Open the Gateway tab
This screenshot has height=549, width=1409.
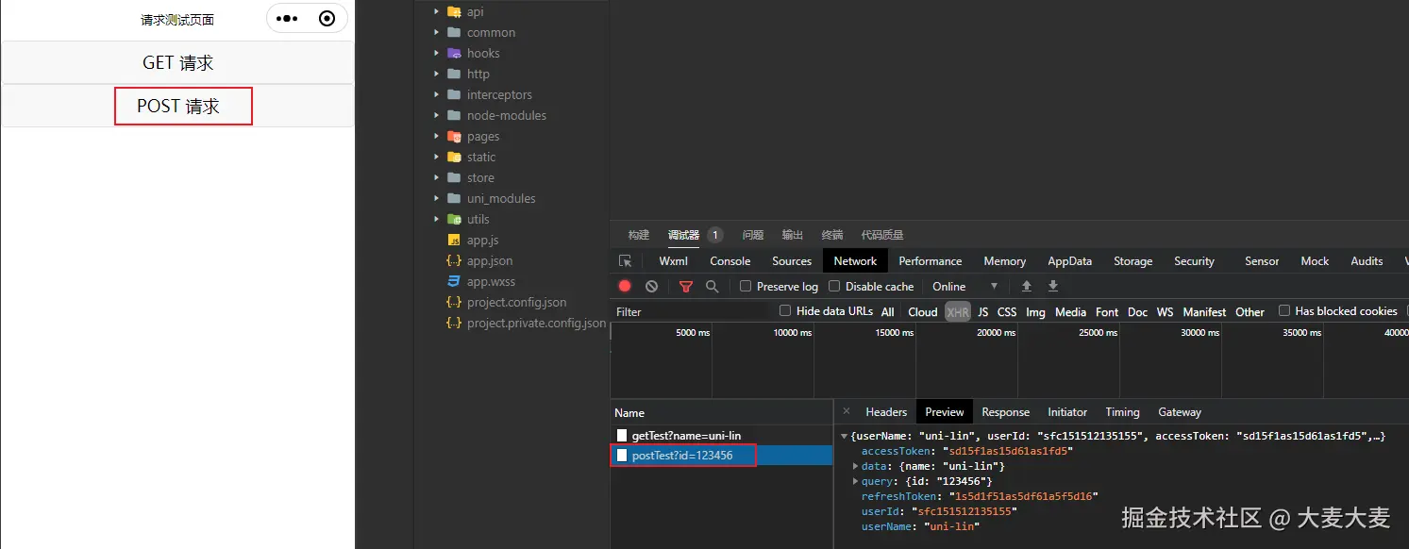(1180, 412)
